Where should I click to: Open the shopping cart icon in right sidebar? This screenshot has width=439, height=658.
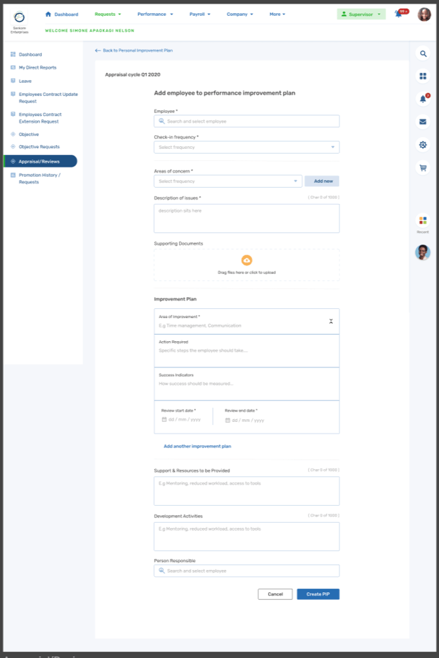[x=423, y=168]
